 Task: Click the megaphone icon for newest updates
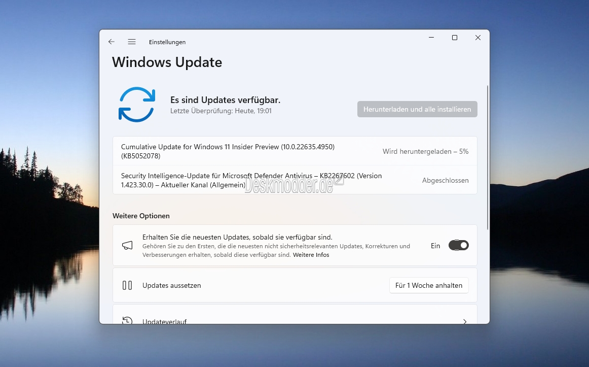click(x=127, y=246)
